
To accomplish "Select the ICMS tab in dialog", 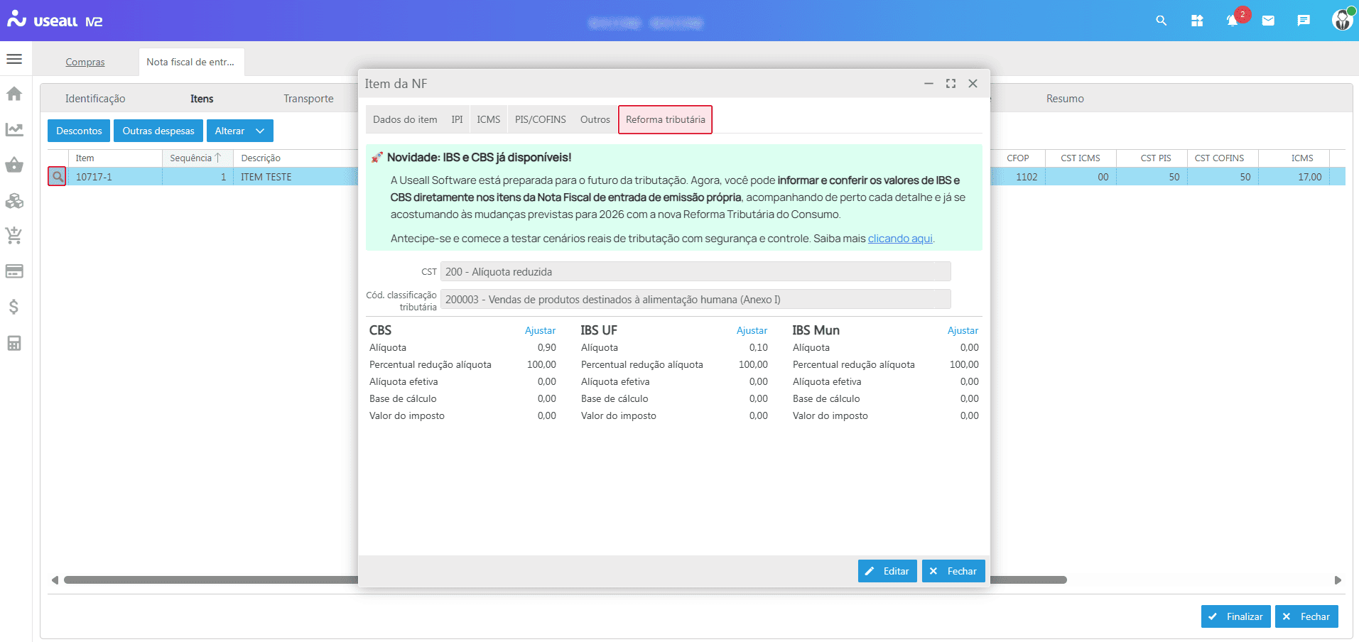I will click(x=488, y=119).
